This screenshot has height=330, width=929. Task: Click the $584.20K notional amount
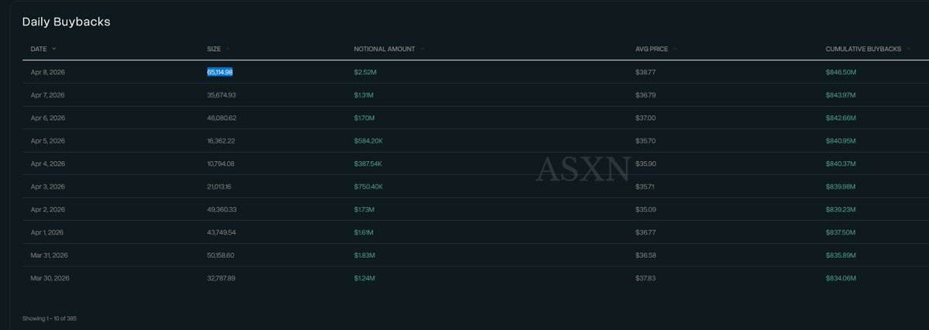point(368,141)
